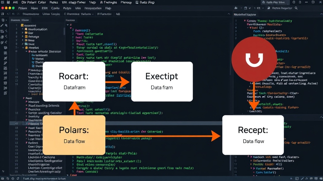Screen dimensions: 323x181
Task: Click the sync arrows icon in status bar
Action: (18, 178)
